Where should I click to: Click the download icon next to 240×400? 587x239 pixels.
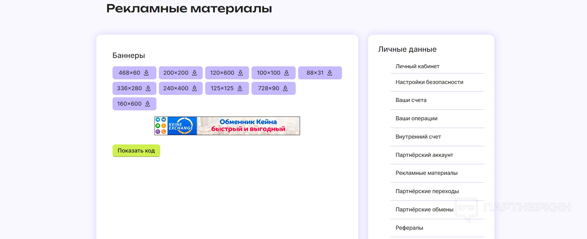[x=195, y=88]
